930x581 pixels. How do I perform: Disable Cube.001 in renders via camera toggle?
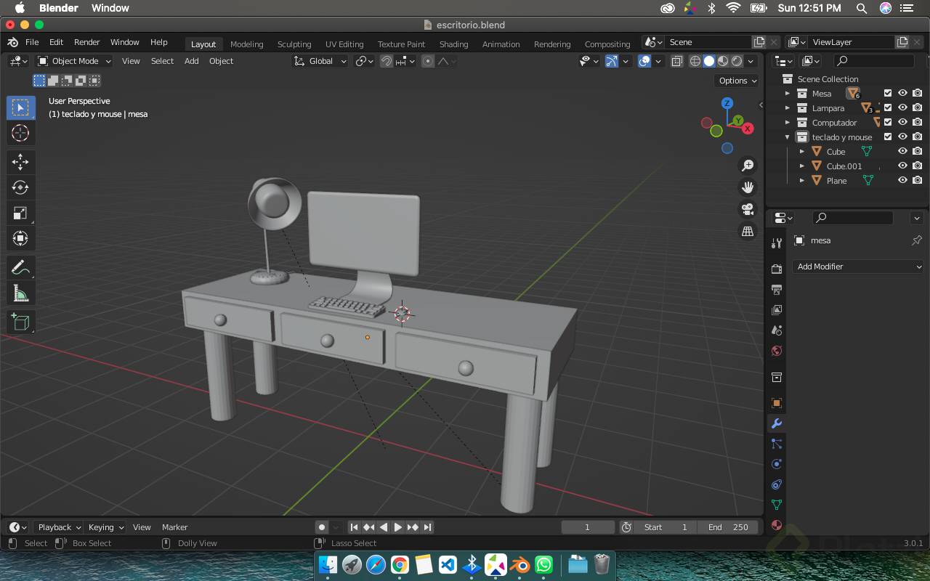(917, 166)
